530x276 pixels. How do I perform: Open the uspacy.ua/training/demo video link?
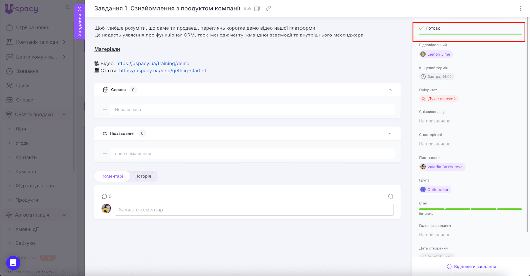pyautogui.click(x=153, y=63)
